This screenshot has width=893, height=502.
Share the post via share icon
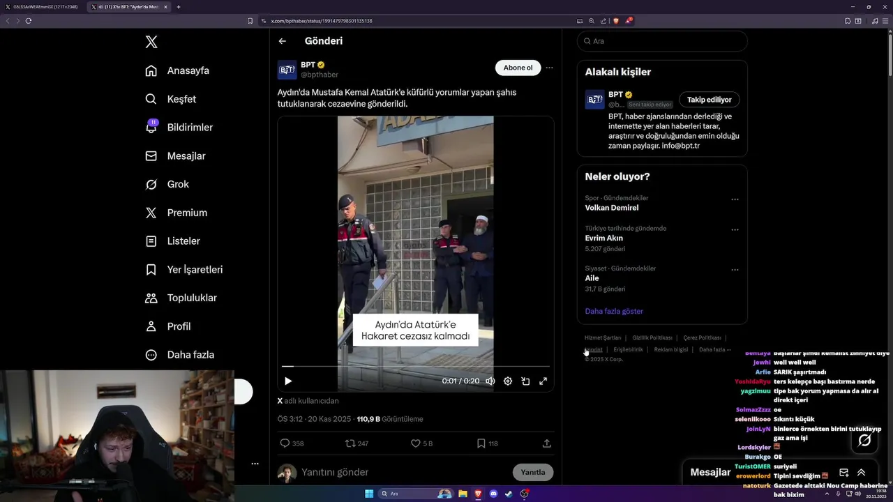coord(547,443)
